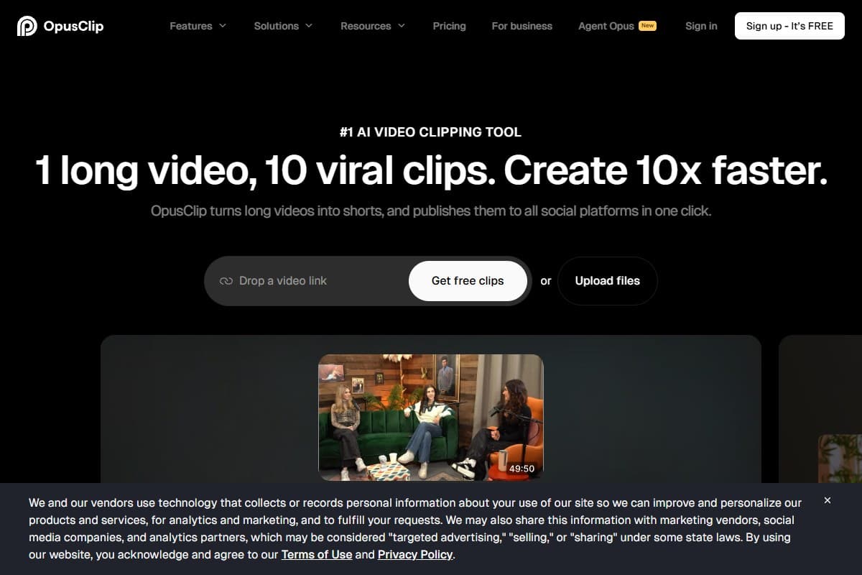
Task: Expand the Features dropdown menu
Action: 198,26
